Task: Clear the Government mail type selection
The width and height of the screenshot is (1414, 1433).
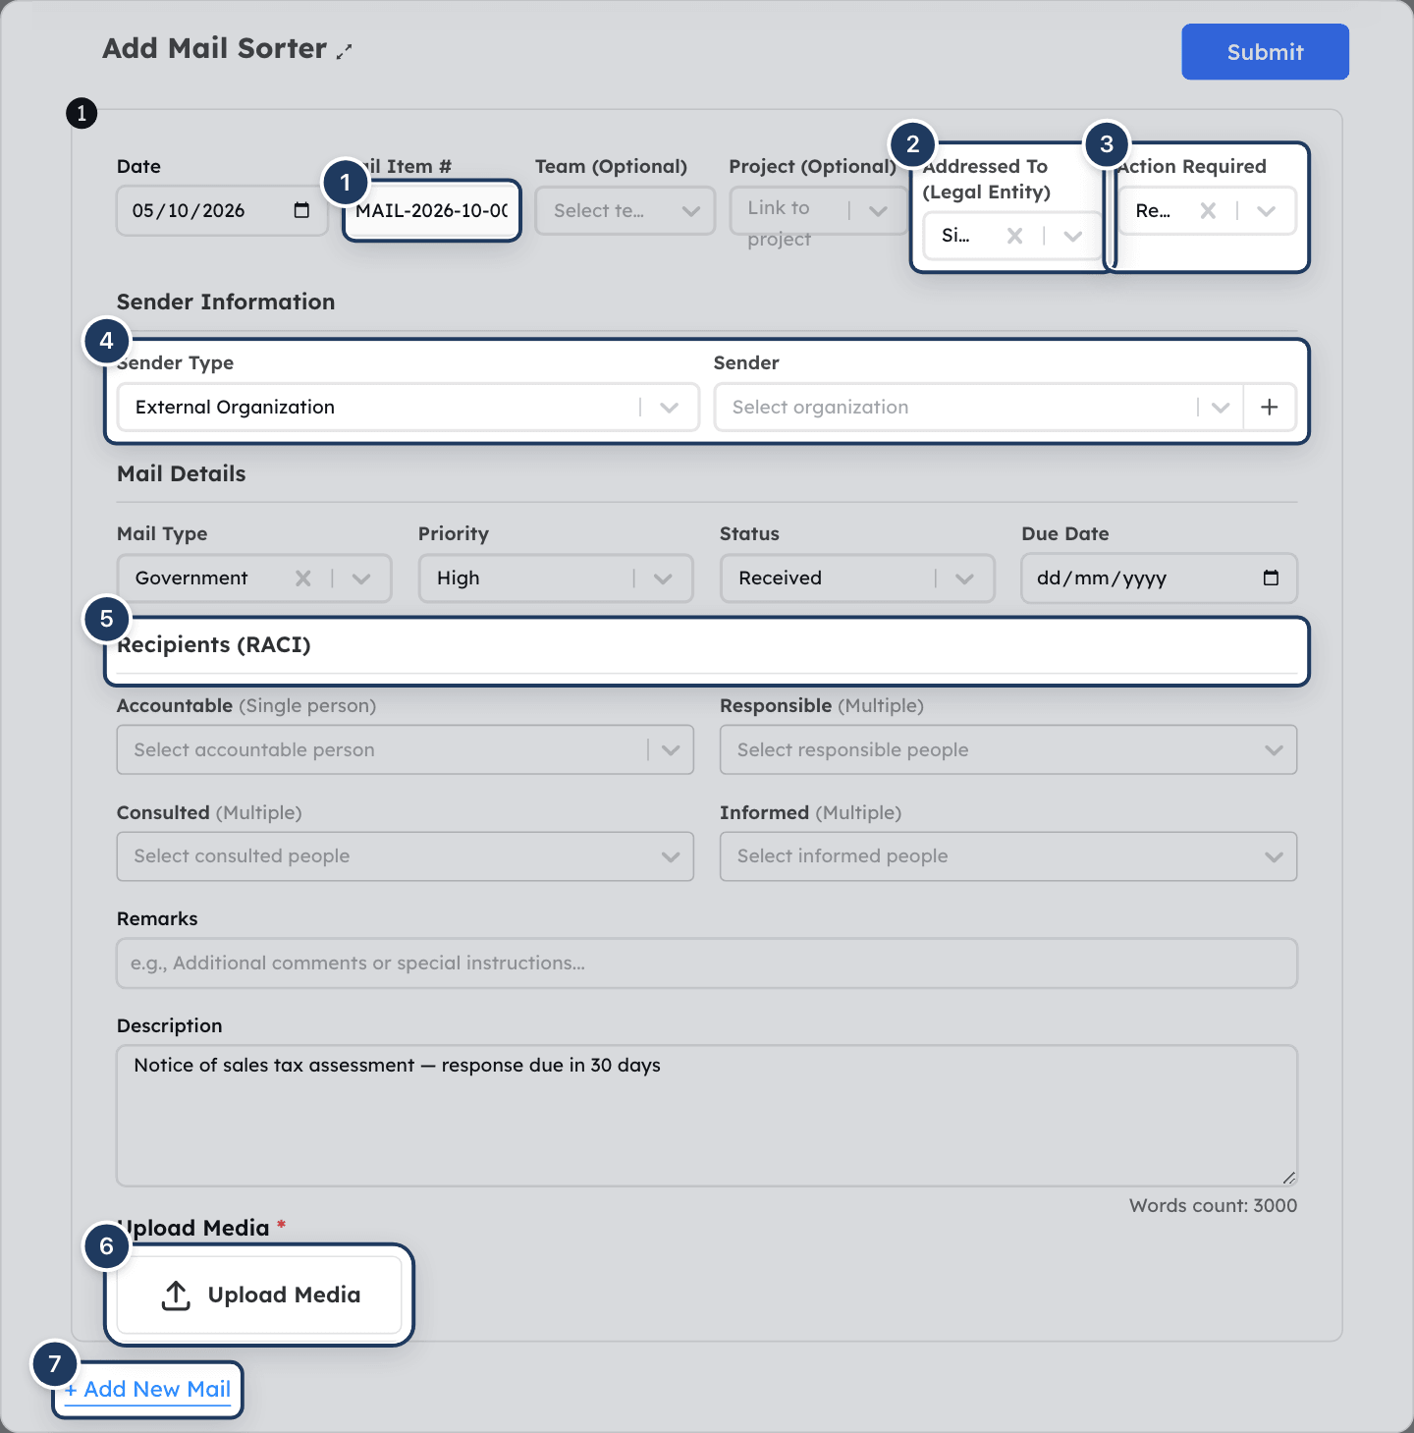Action: click(x=303, y=579)
